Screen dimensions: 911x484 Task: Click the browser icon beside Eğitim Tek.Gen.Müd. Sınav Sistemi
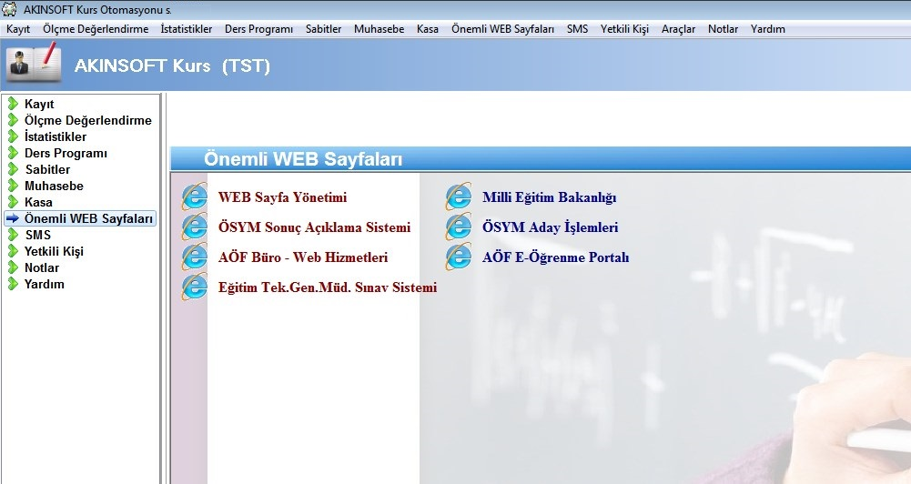(x=195, y=287)
